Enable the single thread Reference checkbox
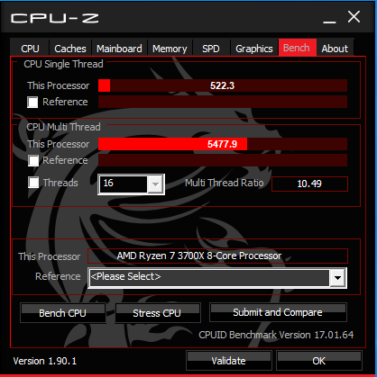377x377 pixels. [32, 102]
